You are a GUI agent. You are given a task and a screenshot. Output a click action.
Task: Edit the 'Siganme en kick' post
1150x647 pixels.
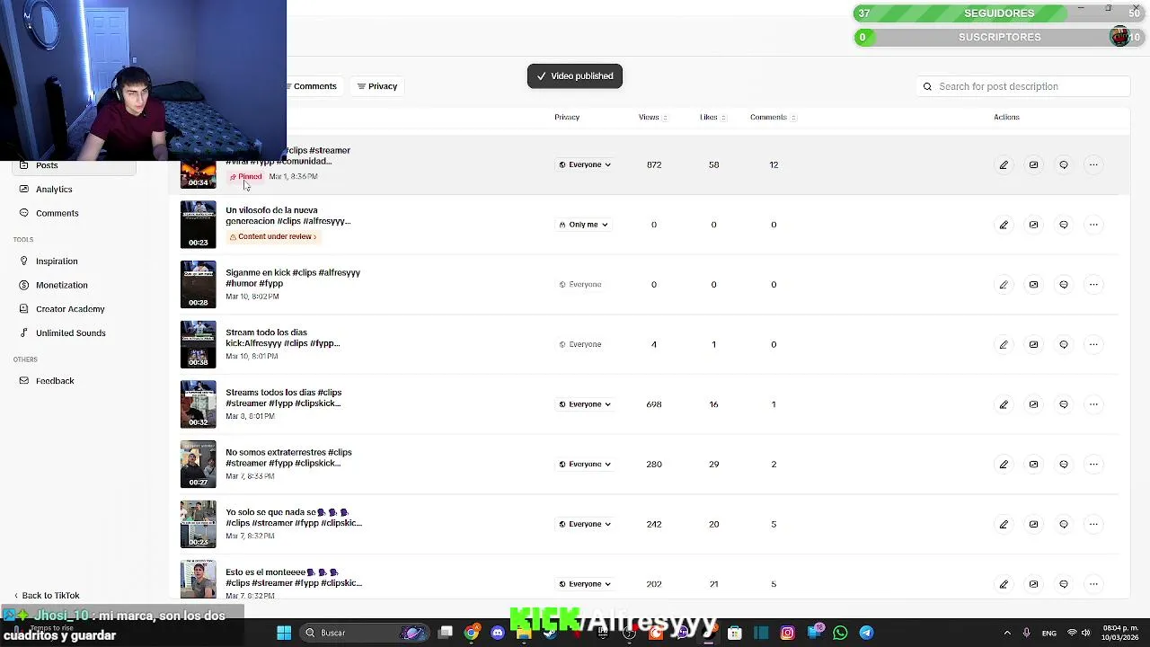point(1004,285)
